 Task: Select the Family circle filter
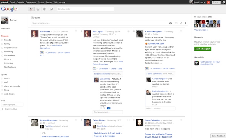7,44
